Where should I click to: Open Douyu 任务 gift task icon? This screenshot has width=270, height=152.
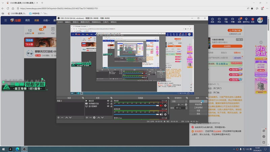252,20
